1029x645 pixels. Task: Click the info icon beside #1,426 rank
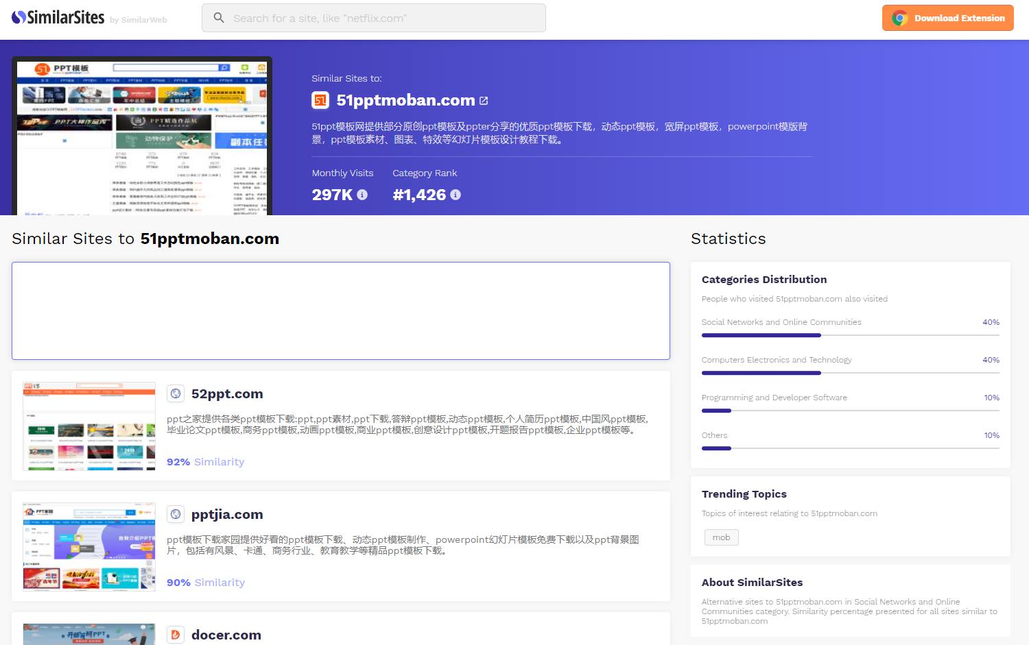(456, 195)
